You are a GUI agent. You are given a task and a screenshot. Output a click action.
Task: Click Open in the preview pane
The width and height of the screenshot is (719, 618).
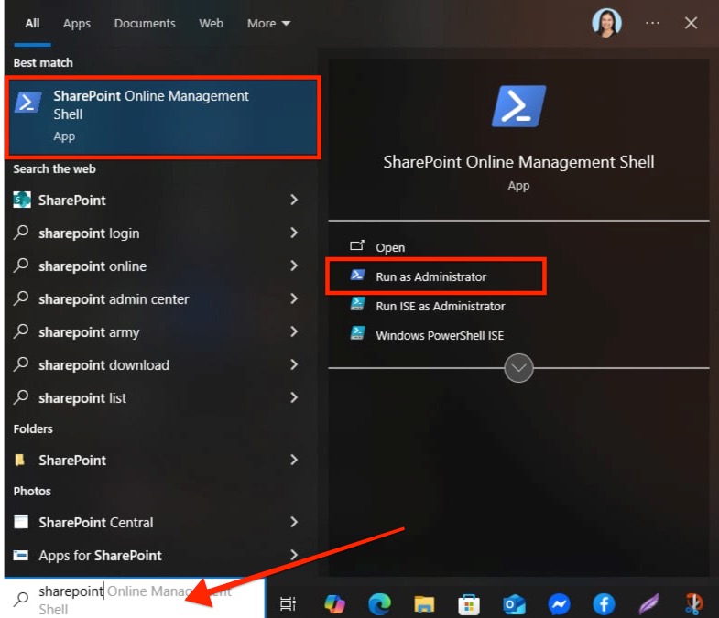point(390,247)
